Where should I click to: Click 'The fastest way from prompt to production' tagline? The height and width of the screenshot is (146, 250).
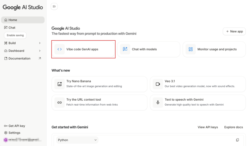(94, 33)
